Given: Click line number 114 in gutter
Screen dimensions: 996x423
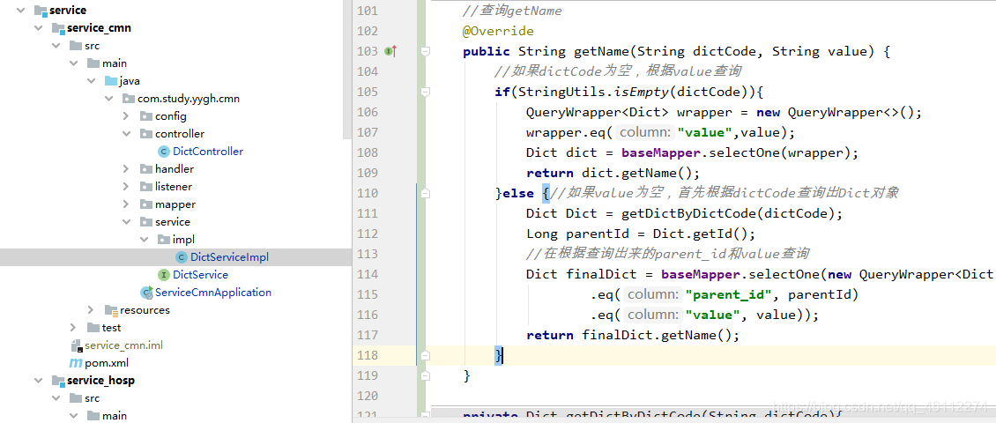Looking at the screenshot, I should [x=368, y=274].
